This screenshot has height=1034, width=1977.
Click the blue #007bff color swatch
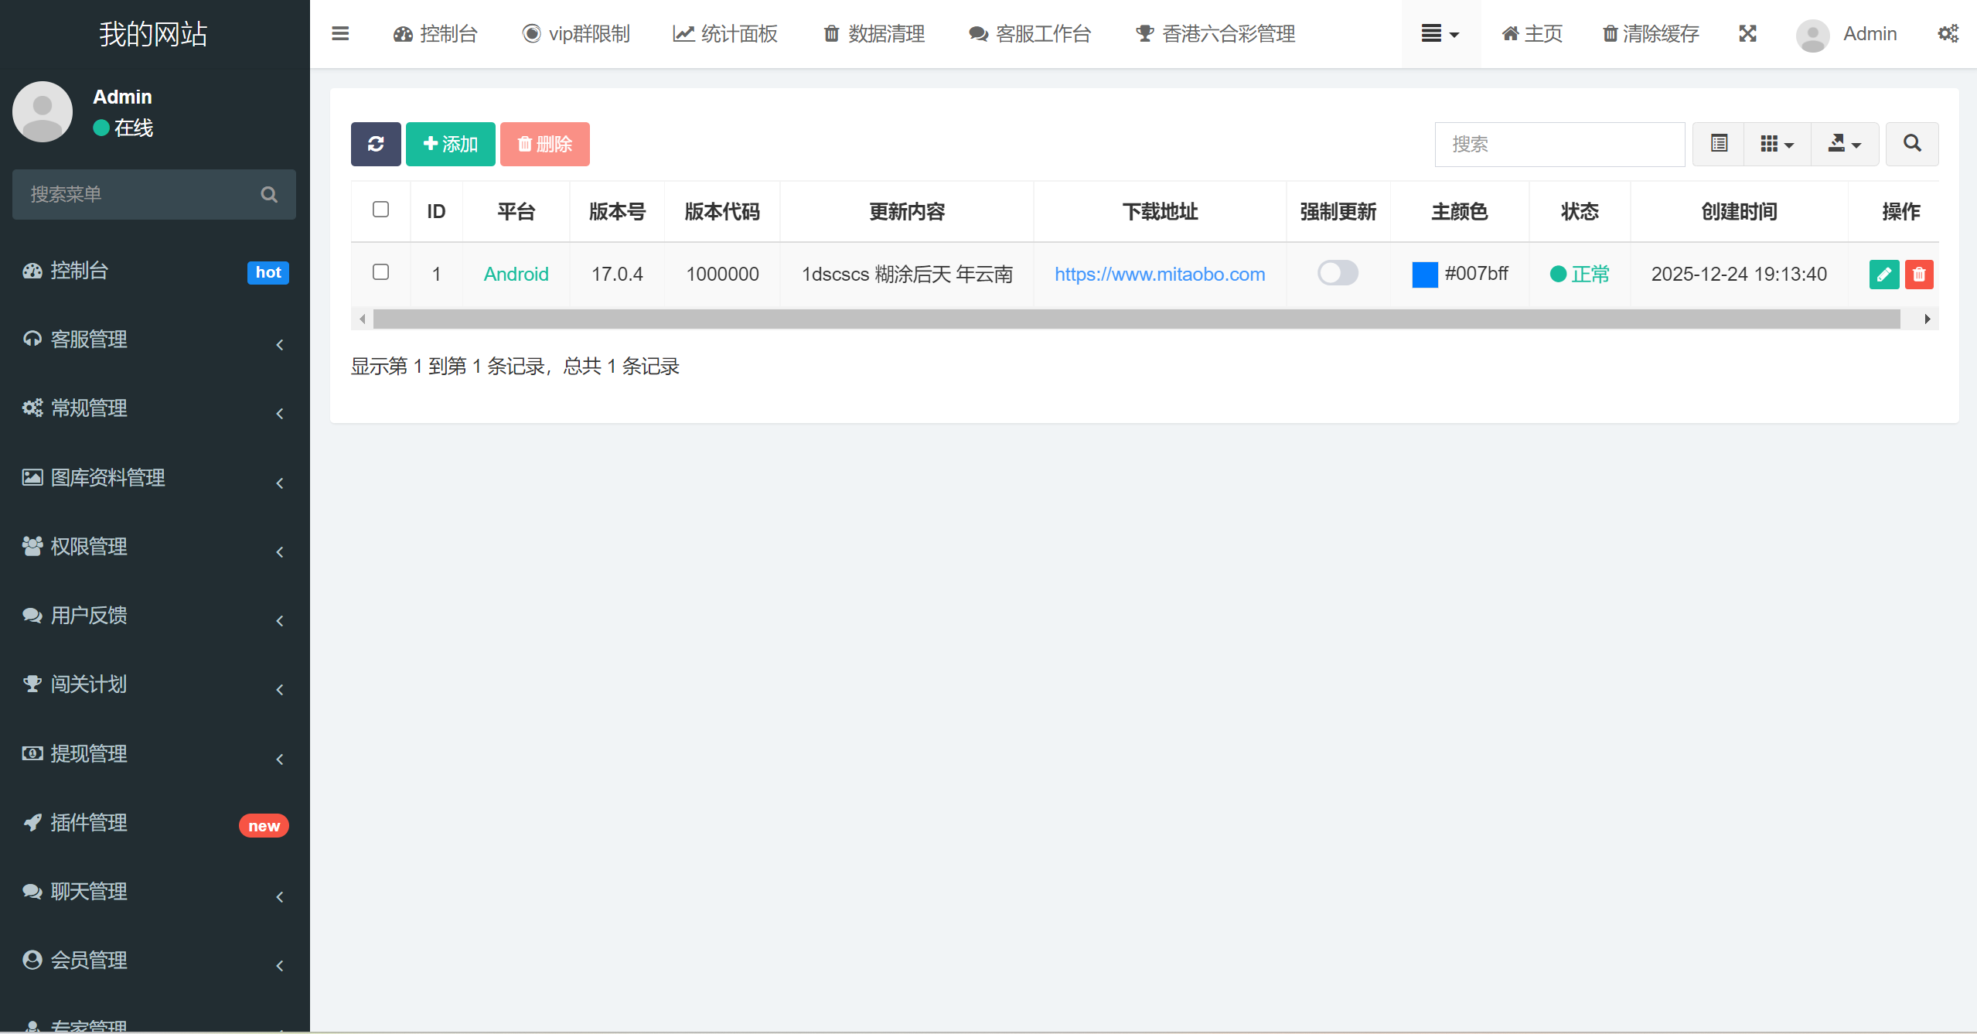(x=1424, y=275)
